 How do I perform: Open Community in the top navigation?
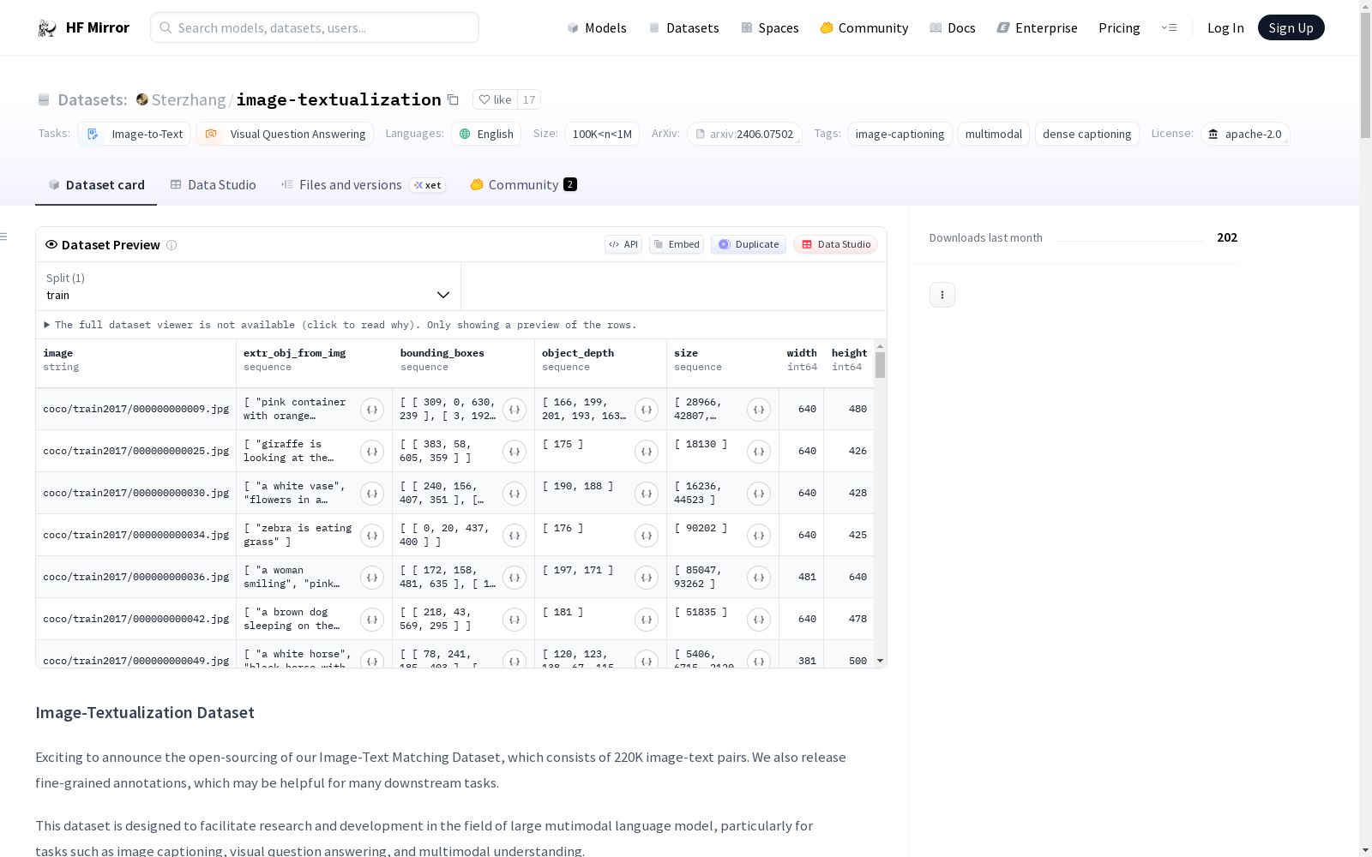click(x=864, y=27)
